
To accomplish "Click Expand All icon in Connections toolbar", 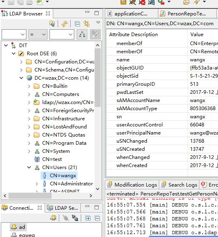I will point(88,218).
